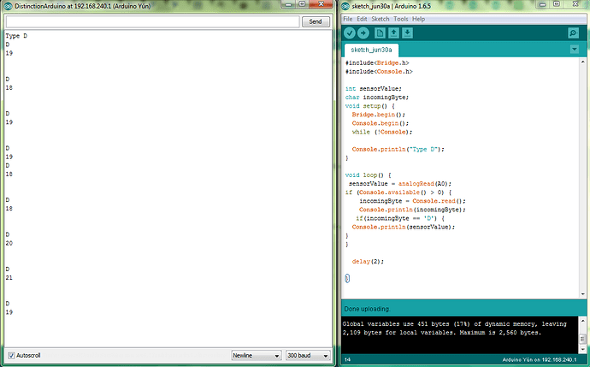Click the Console.println("Type D") code line
The height and width of the screenshot is (367, 590).
(398, 150)
